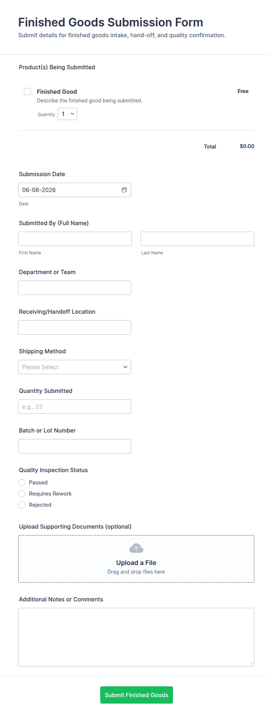Focus the First Name field
270x718 pixels.
[x=75, y=239]
